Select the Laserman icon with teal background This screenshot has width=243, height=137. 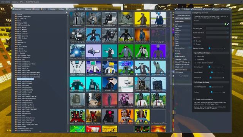click(x=110, y=52)
